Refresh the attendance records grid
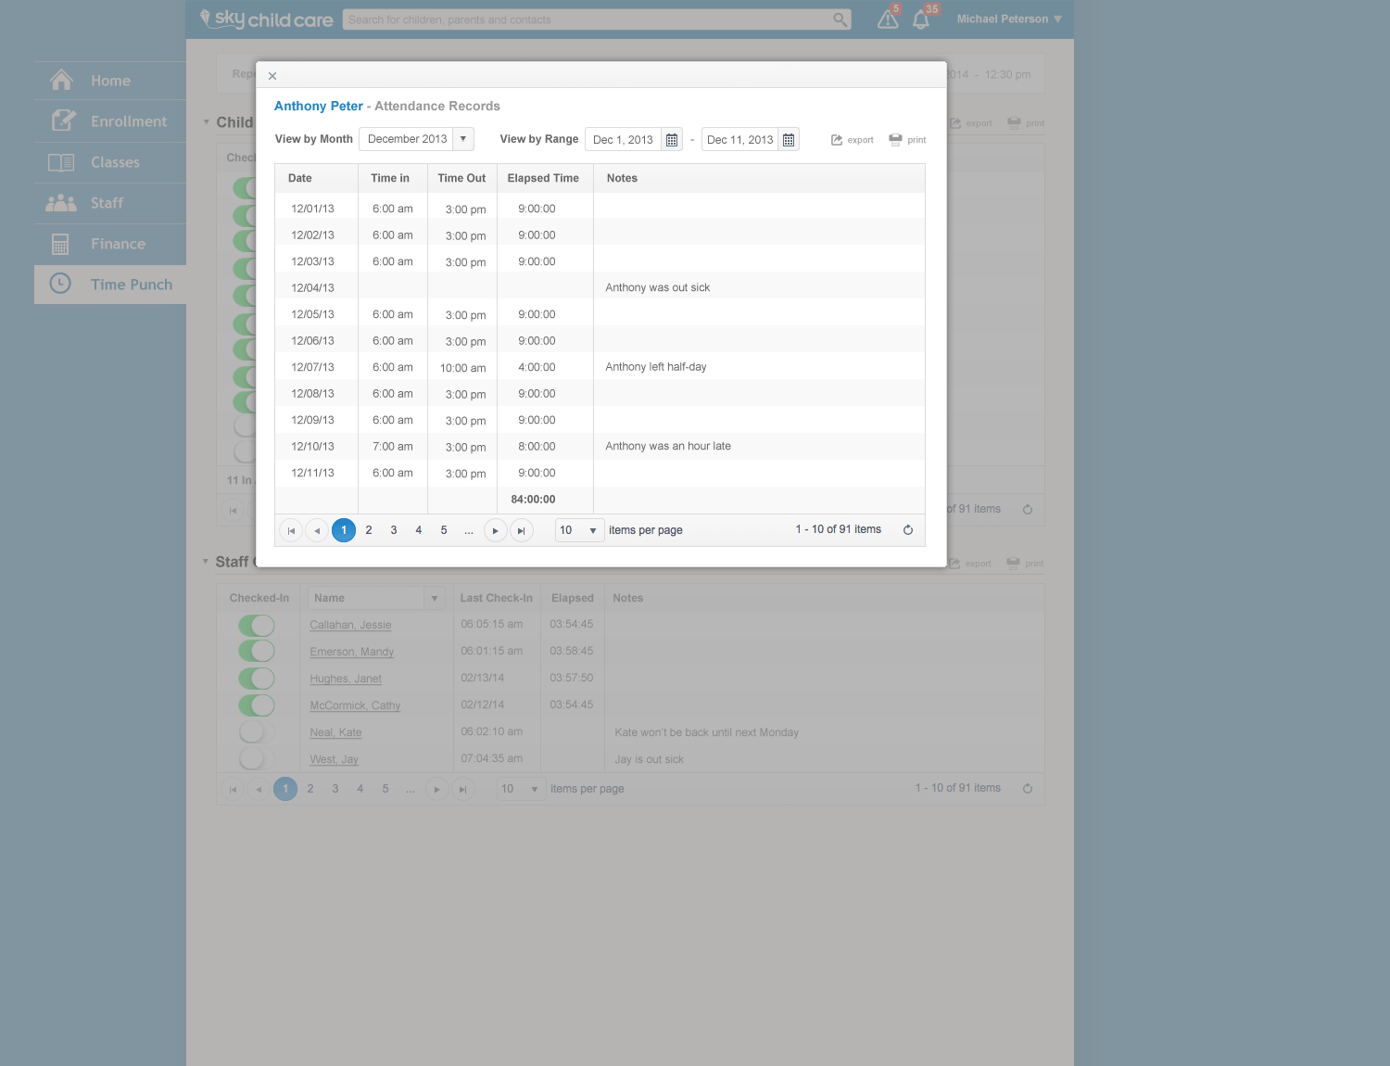 click(x=908, y=530)
